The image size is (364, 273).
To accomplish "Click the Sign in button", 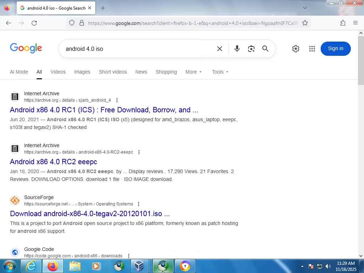I will (x=336, y=48).
